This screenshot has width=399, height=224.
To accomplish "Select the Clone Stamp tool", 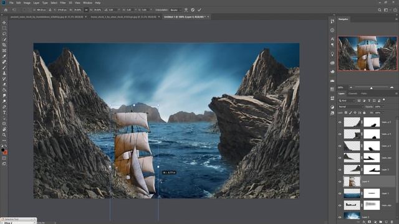I will [x=4, y=73].
